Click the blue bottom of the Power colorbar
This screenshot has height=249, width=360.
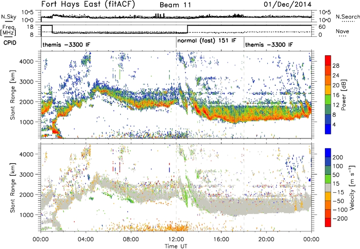328,129
